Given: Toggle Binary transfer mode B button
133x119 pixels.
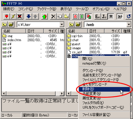Looking at the screenshot, I should 82,16.
